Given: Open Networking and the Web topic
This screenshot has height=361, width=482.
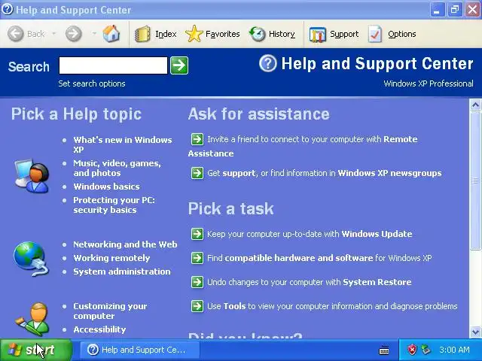Looking at the screenshot, I should (x=125, y=244).
